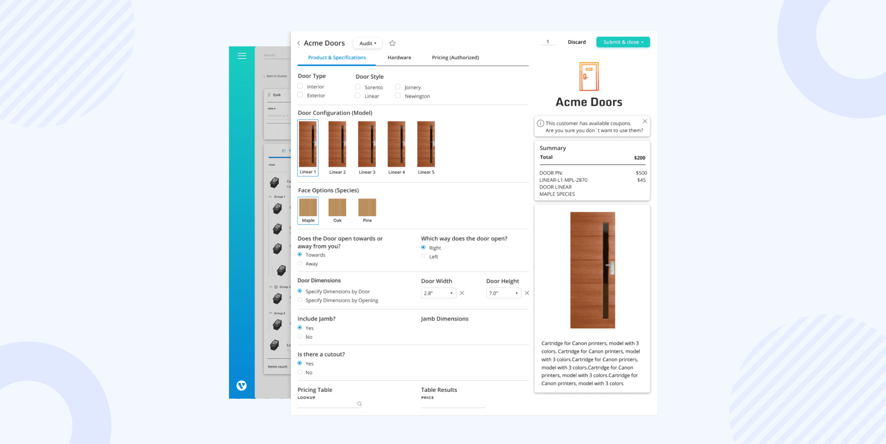Open the Door Height dropdown

coord(503,293)
